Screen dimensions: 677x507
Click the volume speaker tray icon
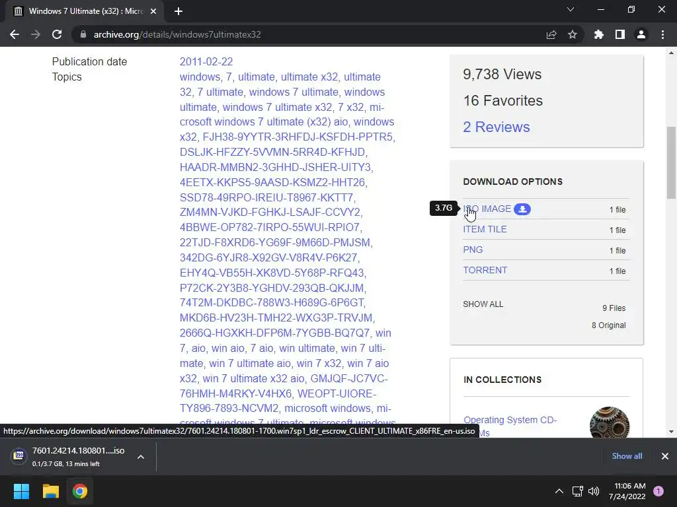tap(594, 491)
